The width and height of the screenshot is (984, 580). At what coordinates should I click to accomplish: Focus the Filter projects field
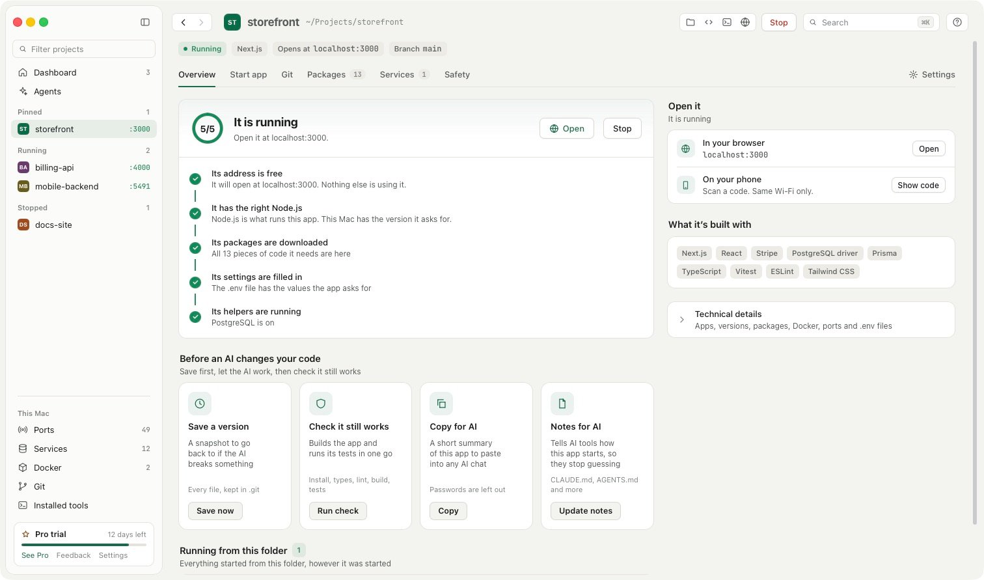click(x=84, y=49)
